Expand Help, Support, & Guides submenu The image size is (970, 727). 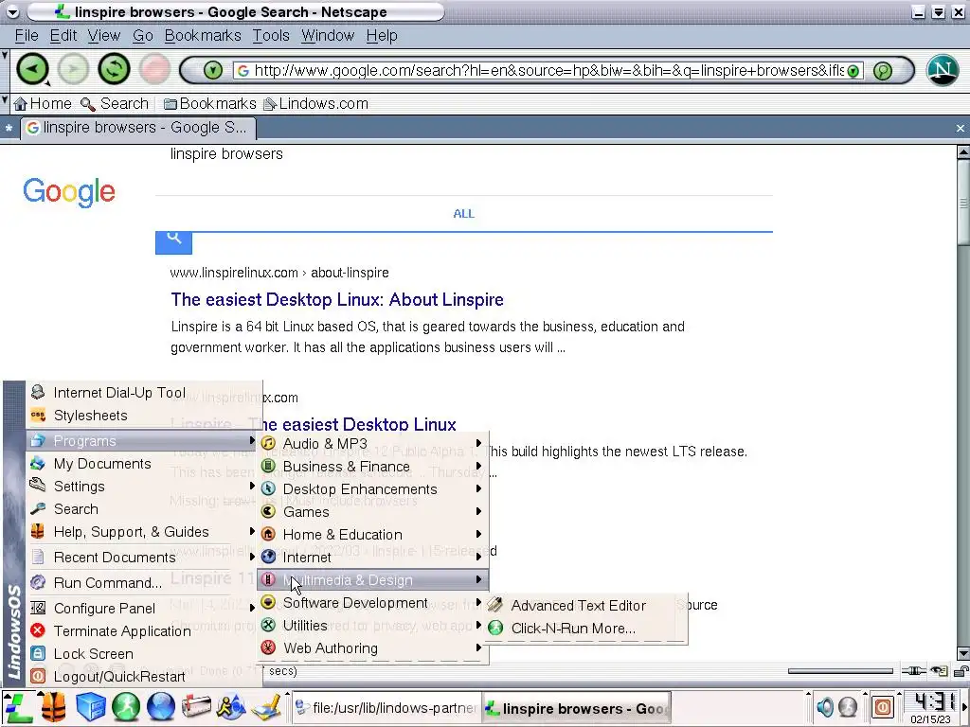[144, 532]
